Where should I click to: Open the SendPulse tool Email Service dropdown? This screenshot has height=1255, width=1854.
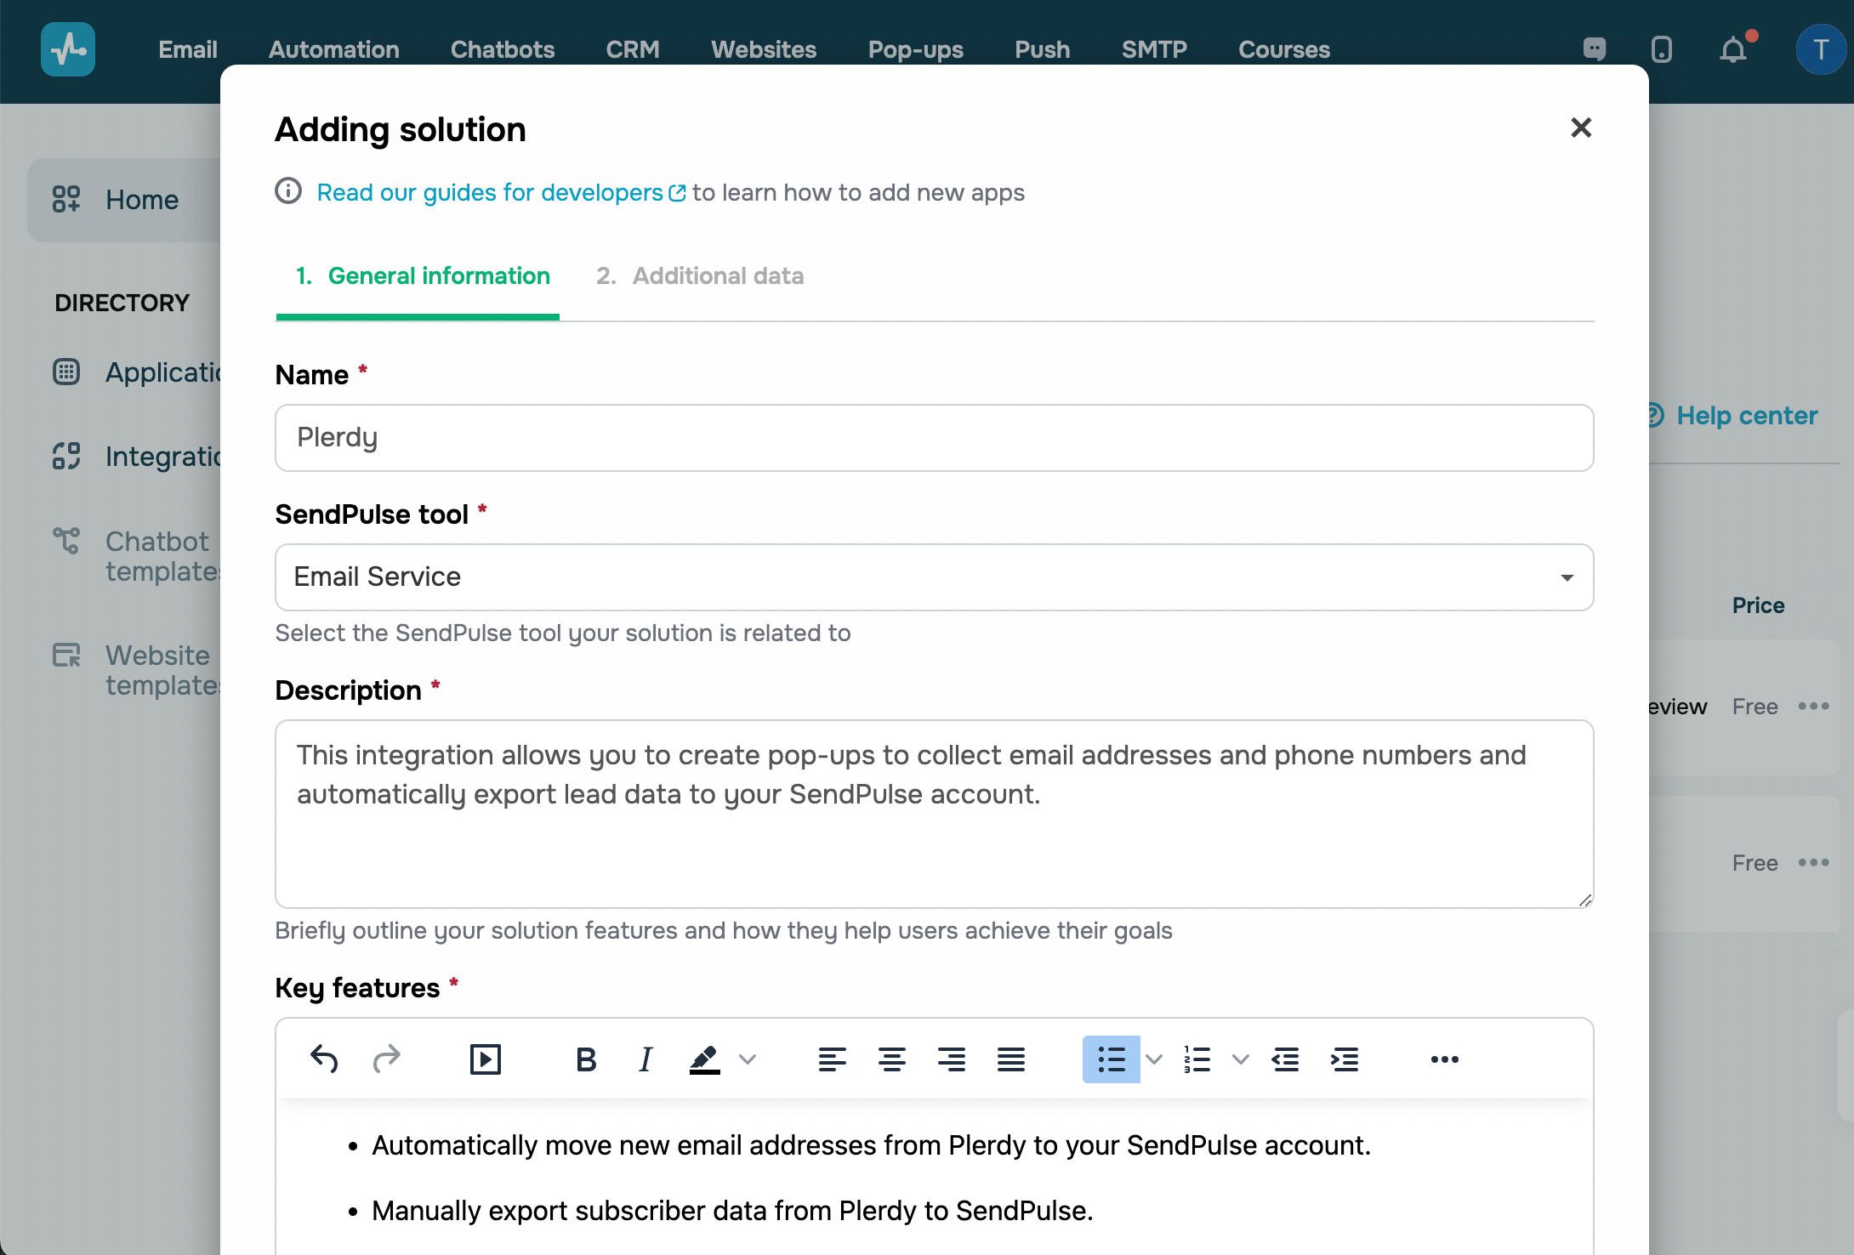point(934,577)
